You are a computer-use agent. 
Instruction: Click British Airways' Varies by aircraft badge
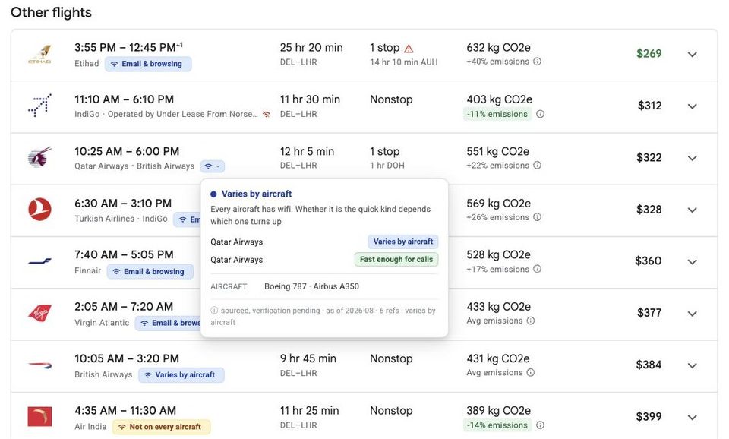click(181, 375)
